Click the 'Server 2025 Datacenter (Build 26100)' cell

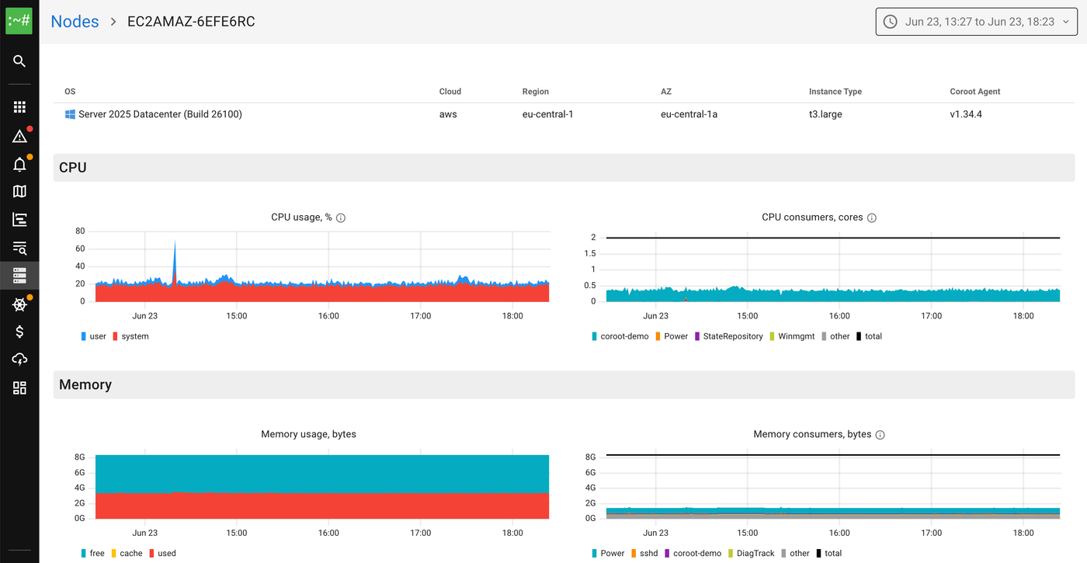pyautogui.click(x=160, y=114)
